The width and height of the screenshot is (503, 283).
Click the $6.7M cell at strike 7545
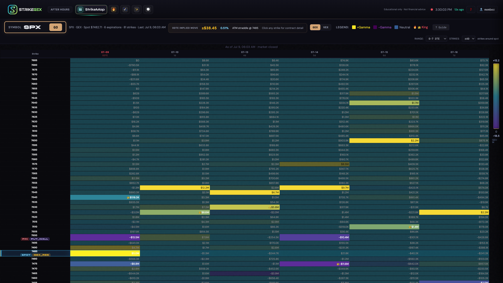(245, 192)
